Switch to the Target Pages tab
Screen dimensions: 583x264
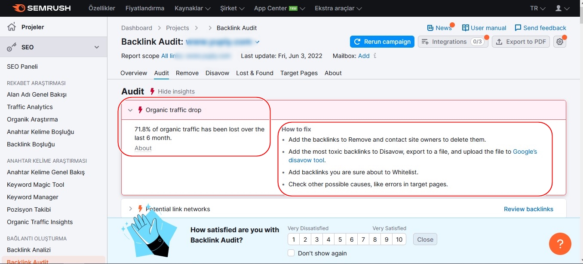(299, 73)
